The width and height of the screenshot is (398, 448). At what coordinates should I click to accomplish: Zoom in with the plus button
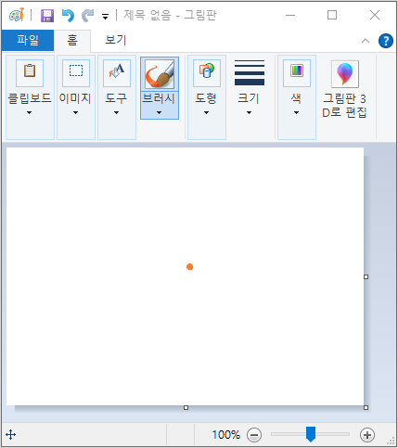pyautogui.click(x=367, y=435)
